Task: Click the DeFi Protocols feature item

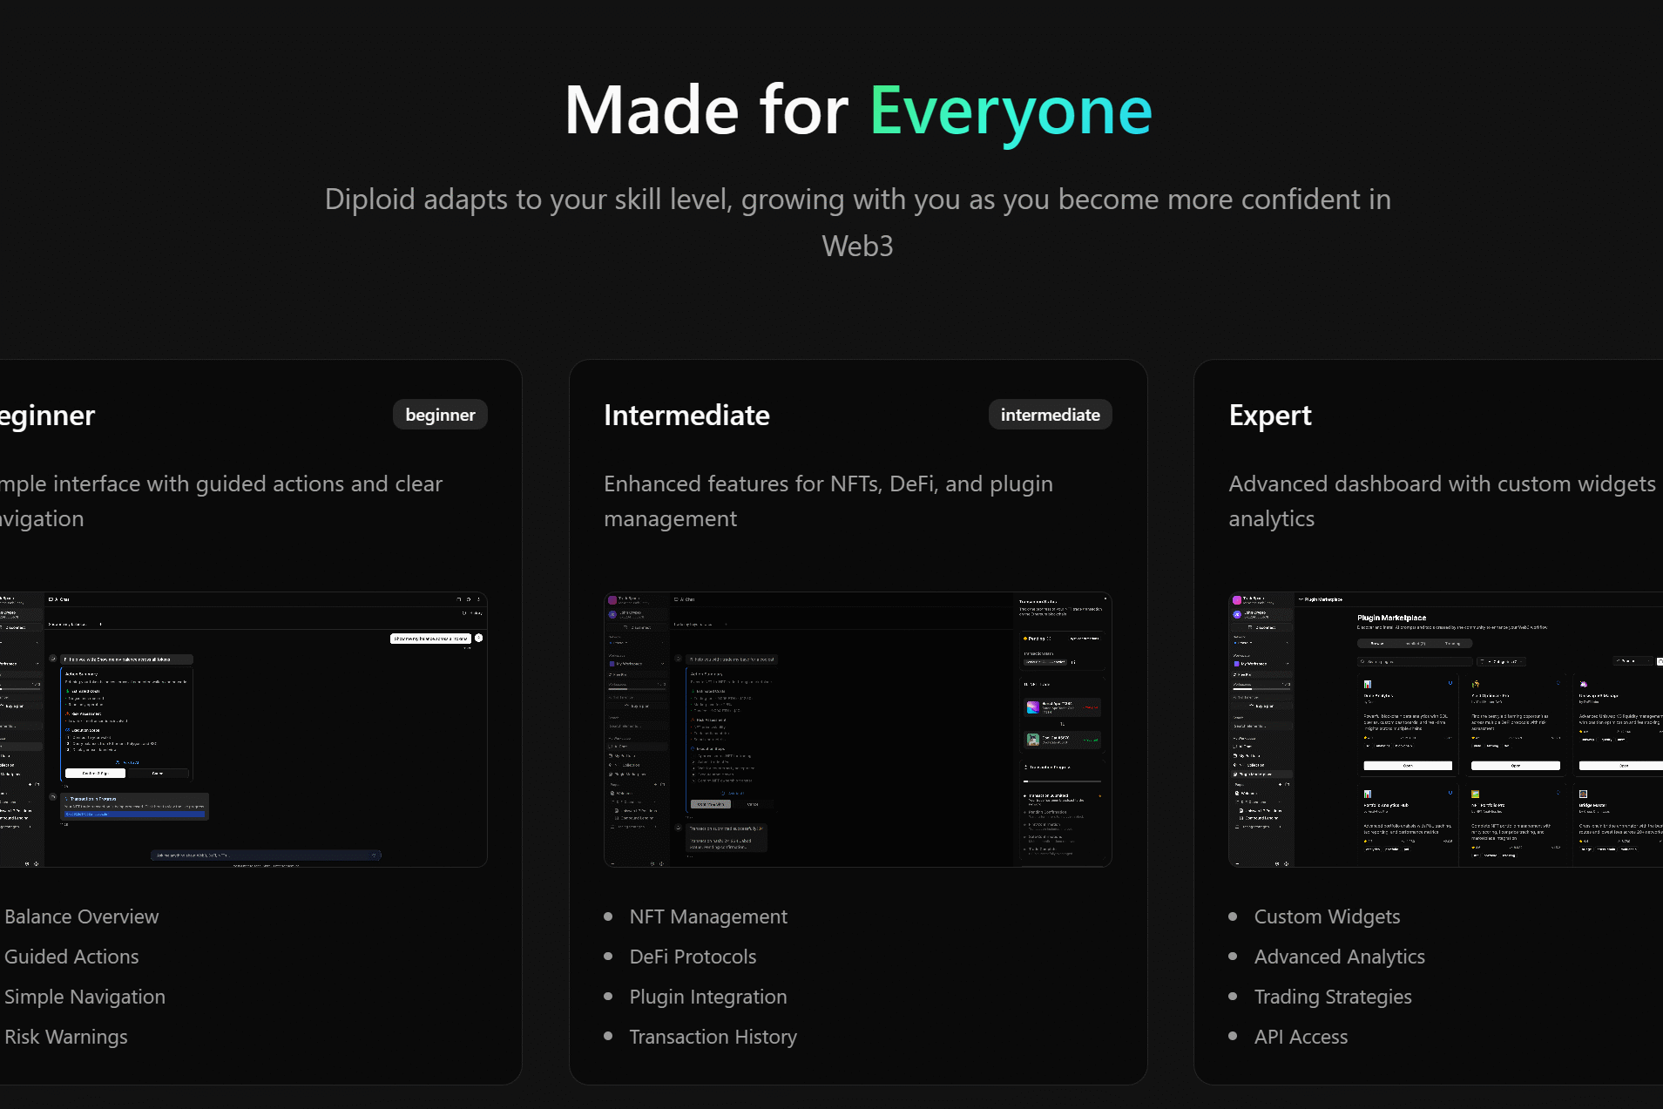Action: pos(693,957)
